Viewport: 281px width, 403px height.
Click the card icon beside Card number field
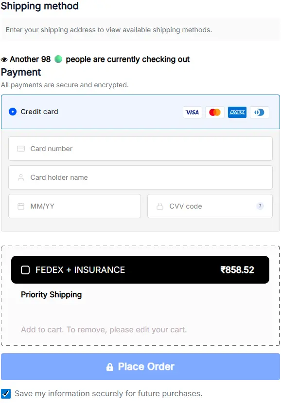coord(20,149)
